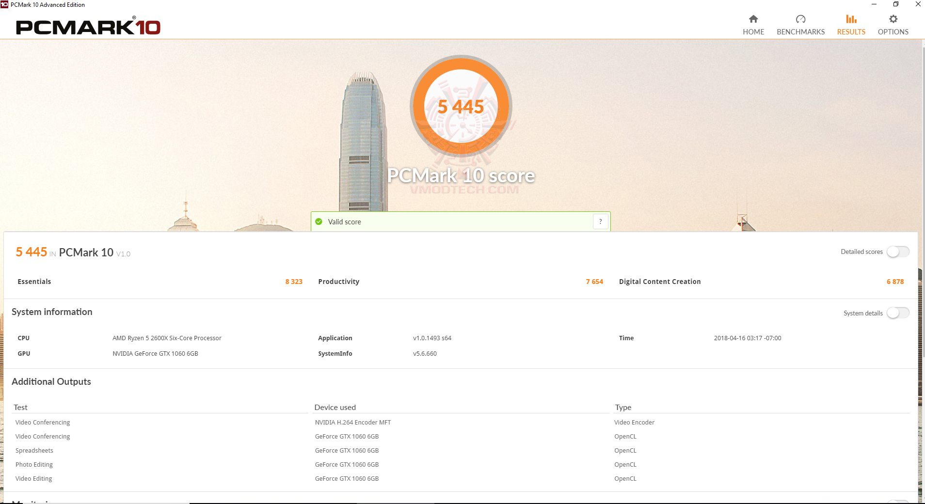This screenshot has width=925, height=504.
Task: Toggle the System details switch
Action: (898, 313)
